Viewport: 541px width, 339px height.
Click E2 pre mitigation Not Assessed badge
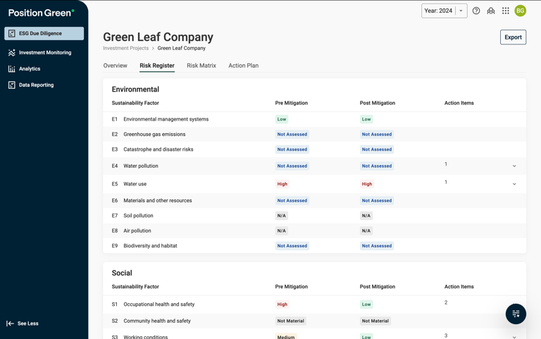(x=292, y=135)
